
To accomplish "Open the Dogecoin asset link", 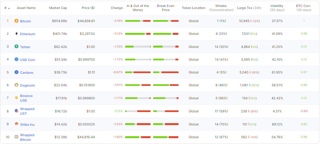I will pyautogui.click(x=28, y=85).
